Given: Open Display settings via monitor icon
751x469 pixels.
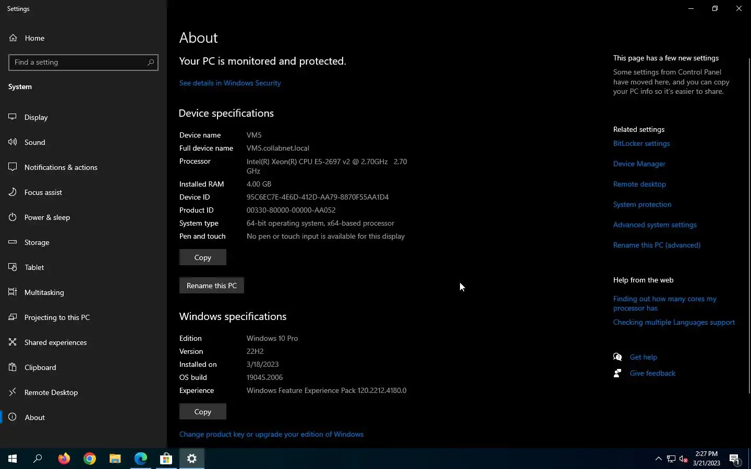Looking at the screenshot, I should coord(13,117).
